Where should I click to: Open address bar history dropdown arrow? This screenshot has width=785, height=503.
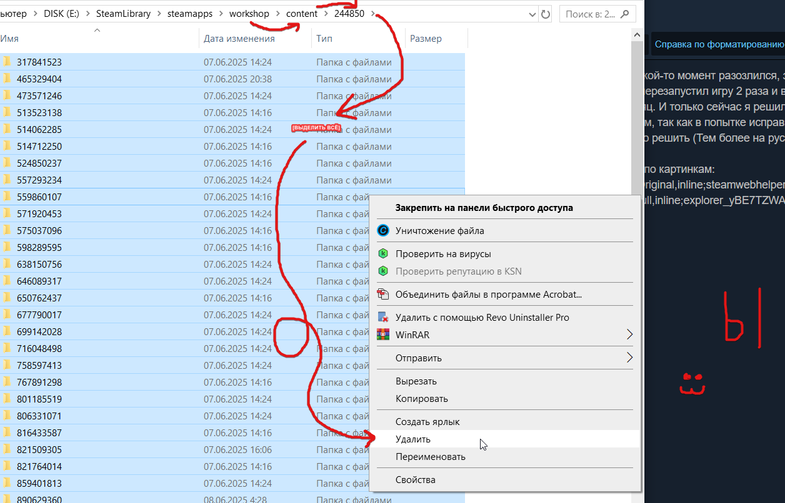[532, 14]
